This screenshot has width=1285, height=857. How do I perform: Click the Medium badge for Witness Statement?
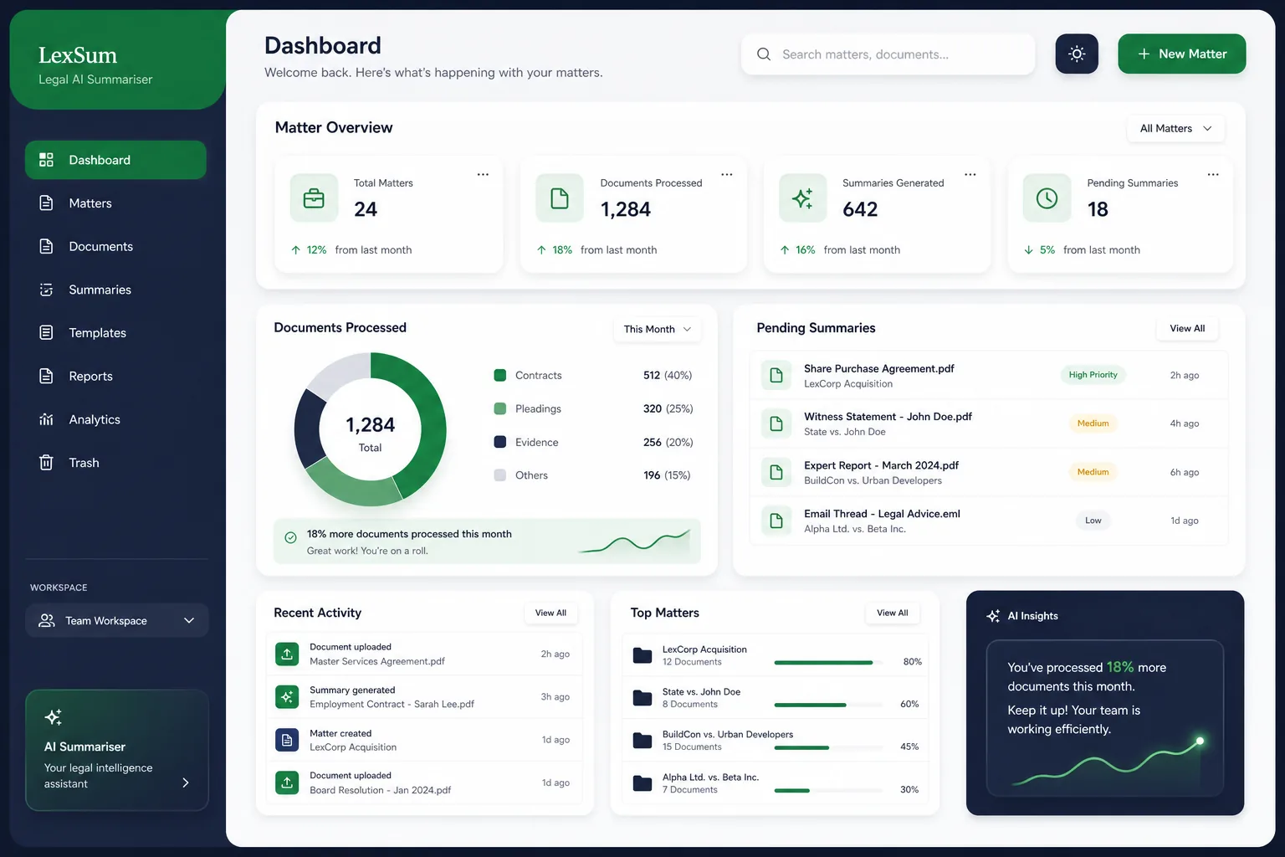click(1093, 423)
